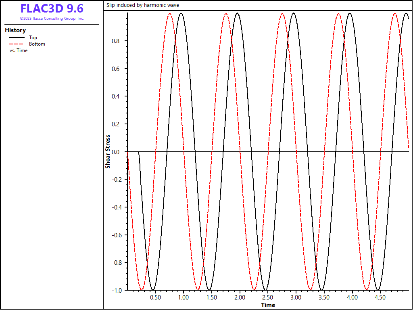The image size is (413, 310).
Task: Select the Shear Stress y-axis label
Action: tap(108, 152)
